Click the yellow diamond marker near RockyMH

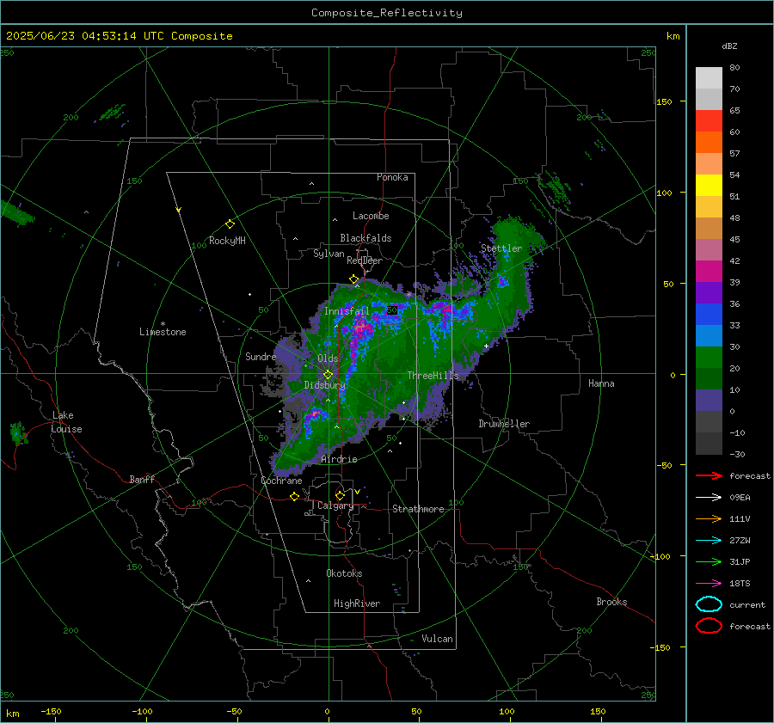230,224
